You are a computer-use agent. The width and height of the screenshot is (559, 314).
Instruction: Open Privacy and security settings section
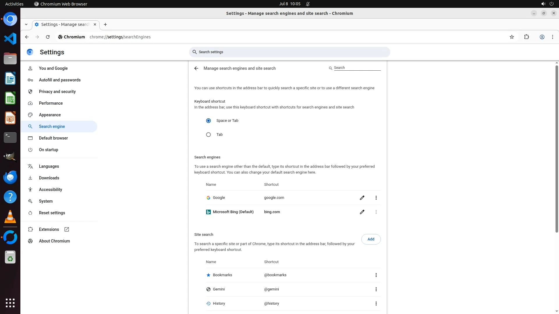[57, 92]
